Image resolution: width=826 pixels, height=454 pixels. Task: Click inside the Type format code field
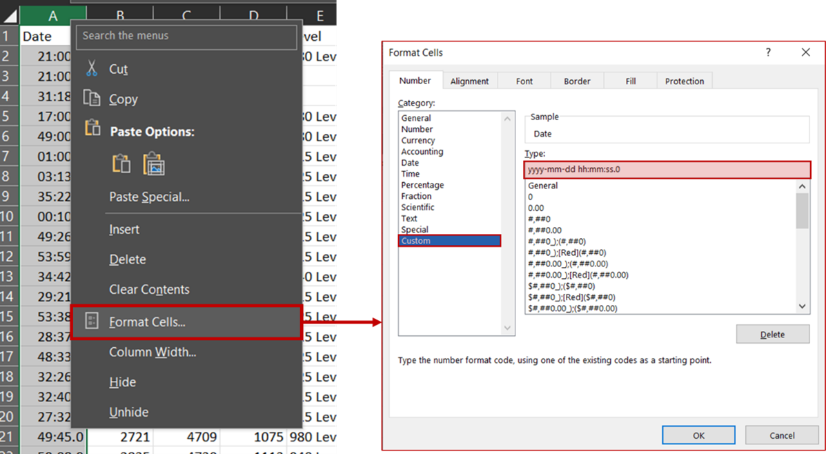666,169
